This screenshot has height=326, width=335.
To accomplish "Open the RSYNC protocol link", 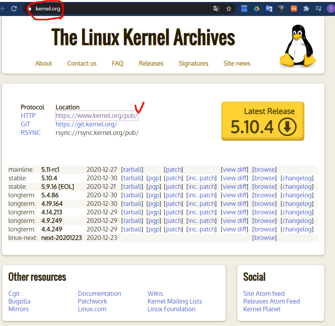I will (31, 133).
